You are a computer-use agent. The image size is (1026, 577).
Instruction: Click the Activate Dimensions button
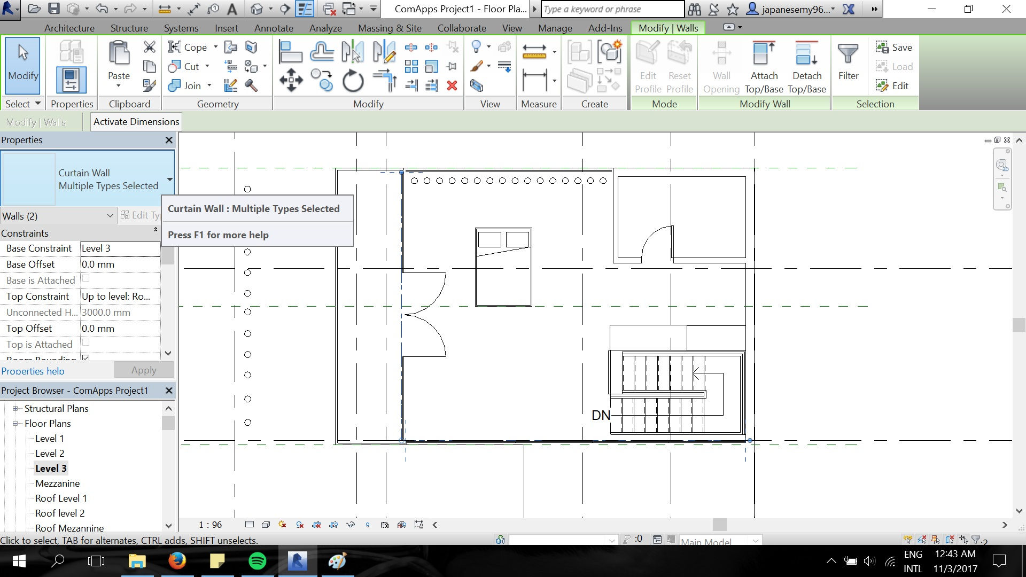pyautogui.click(x=136, y=121)
